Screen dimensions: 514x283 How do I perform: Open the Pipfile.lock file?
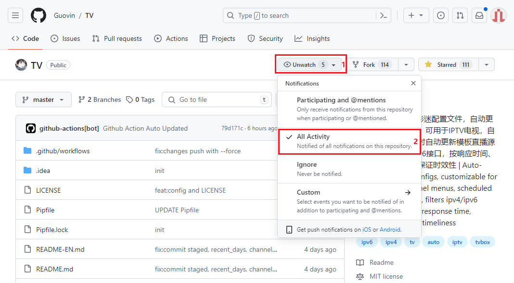click(52, 230)
